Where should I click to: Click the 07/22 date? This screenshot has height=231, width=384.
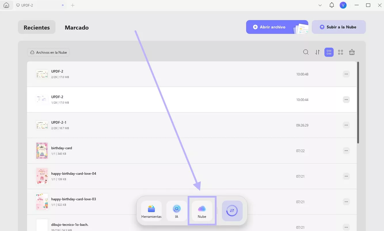[300, 151]
